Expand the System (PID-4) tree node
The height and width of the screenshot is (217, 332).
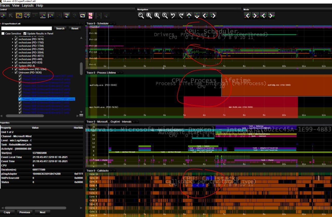point(12,66)
